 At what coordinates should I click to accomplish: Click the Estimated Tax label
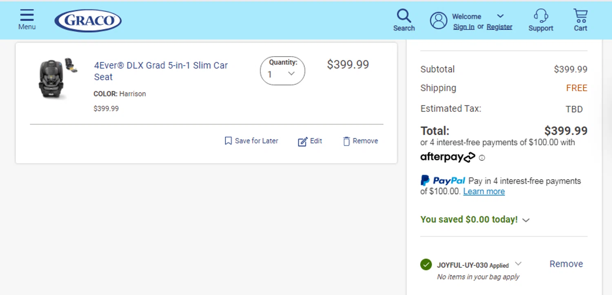[451, 109]
